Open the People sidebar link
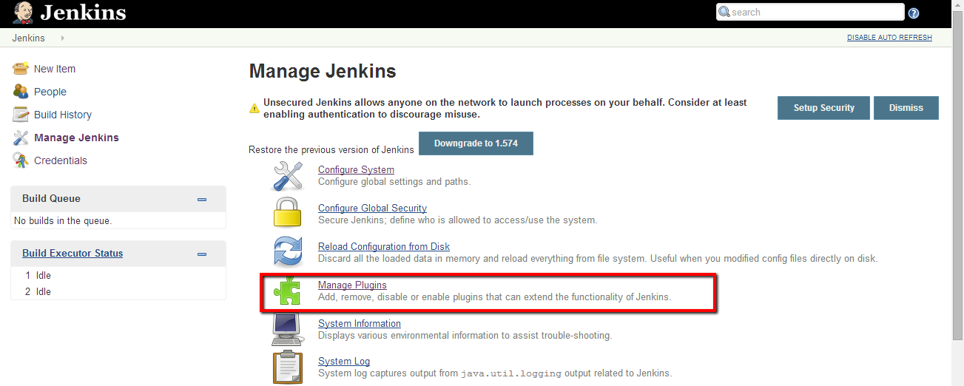This screenshot has height=386, width=964. point(50,92)
